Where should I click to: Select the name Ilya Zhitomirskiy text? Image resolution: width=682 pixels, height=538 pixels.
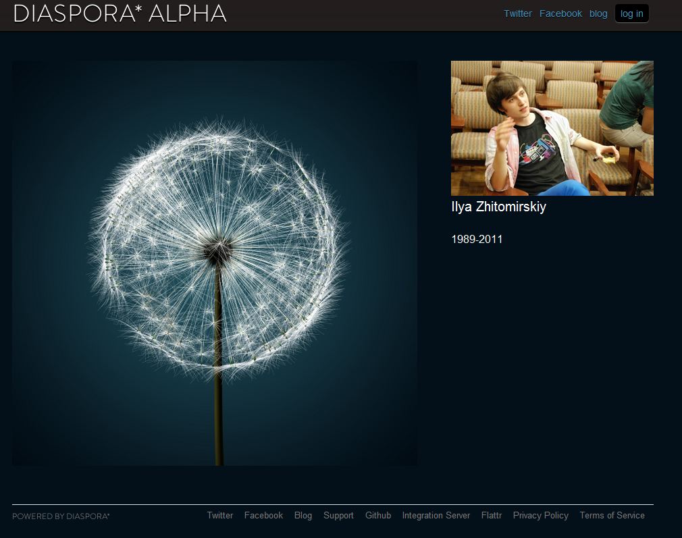coord(498,207)
